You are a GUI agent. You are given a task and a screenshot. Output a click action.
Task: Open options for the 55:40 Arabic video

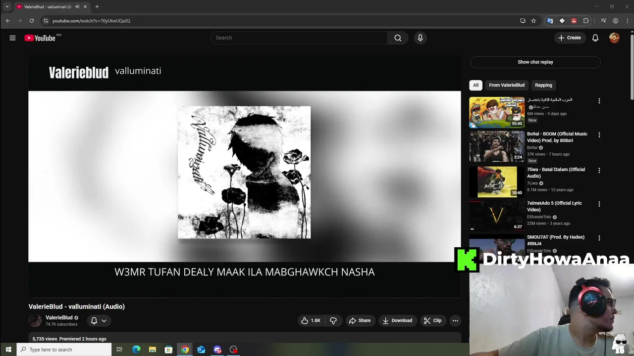pos(599,101)
